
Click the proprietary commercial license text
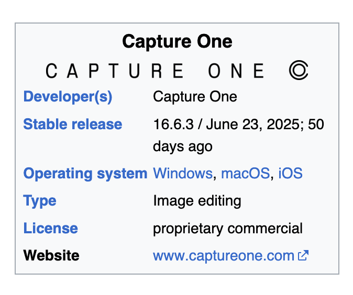click(x=228, y=229)
